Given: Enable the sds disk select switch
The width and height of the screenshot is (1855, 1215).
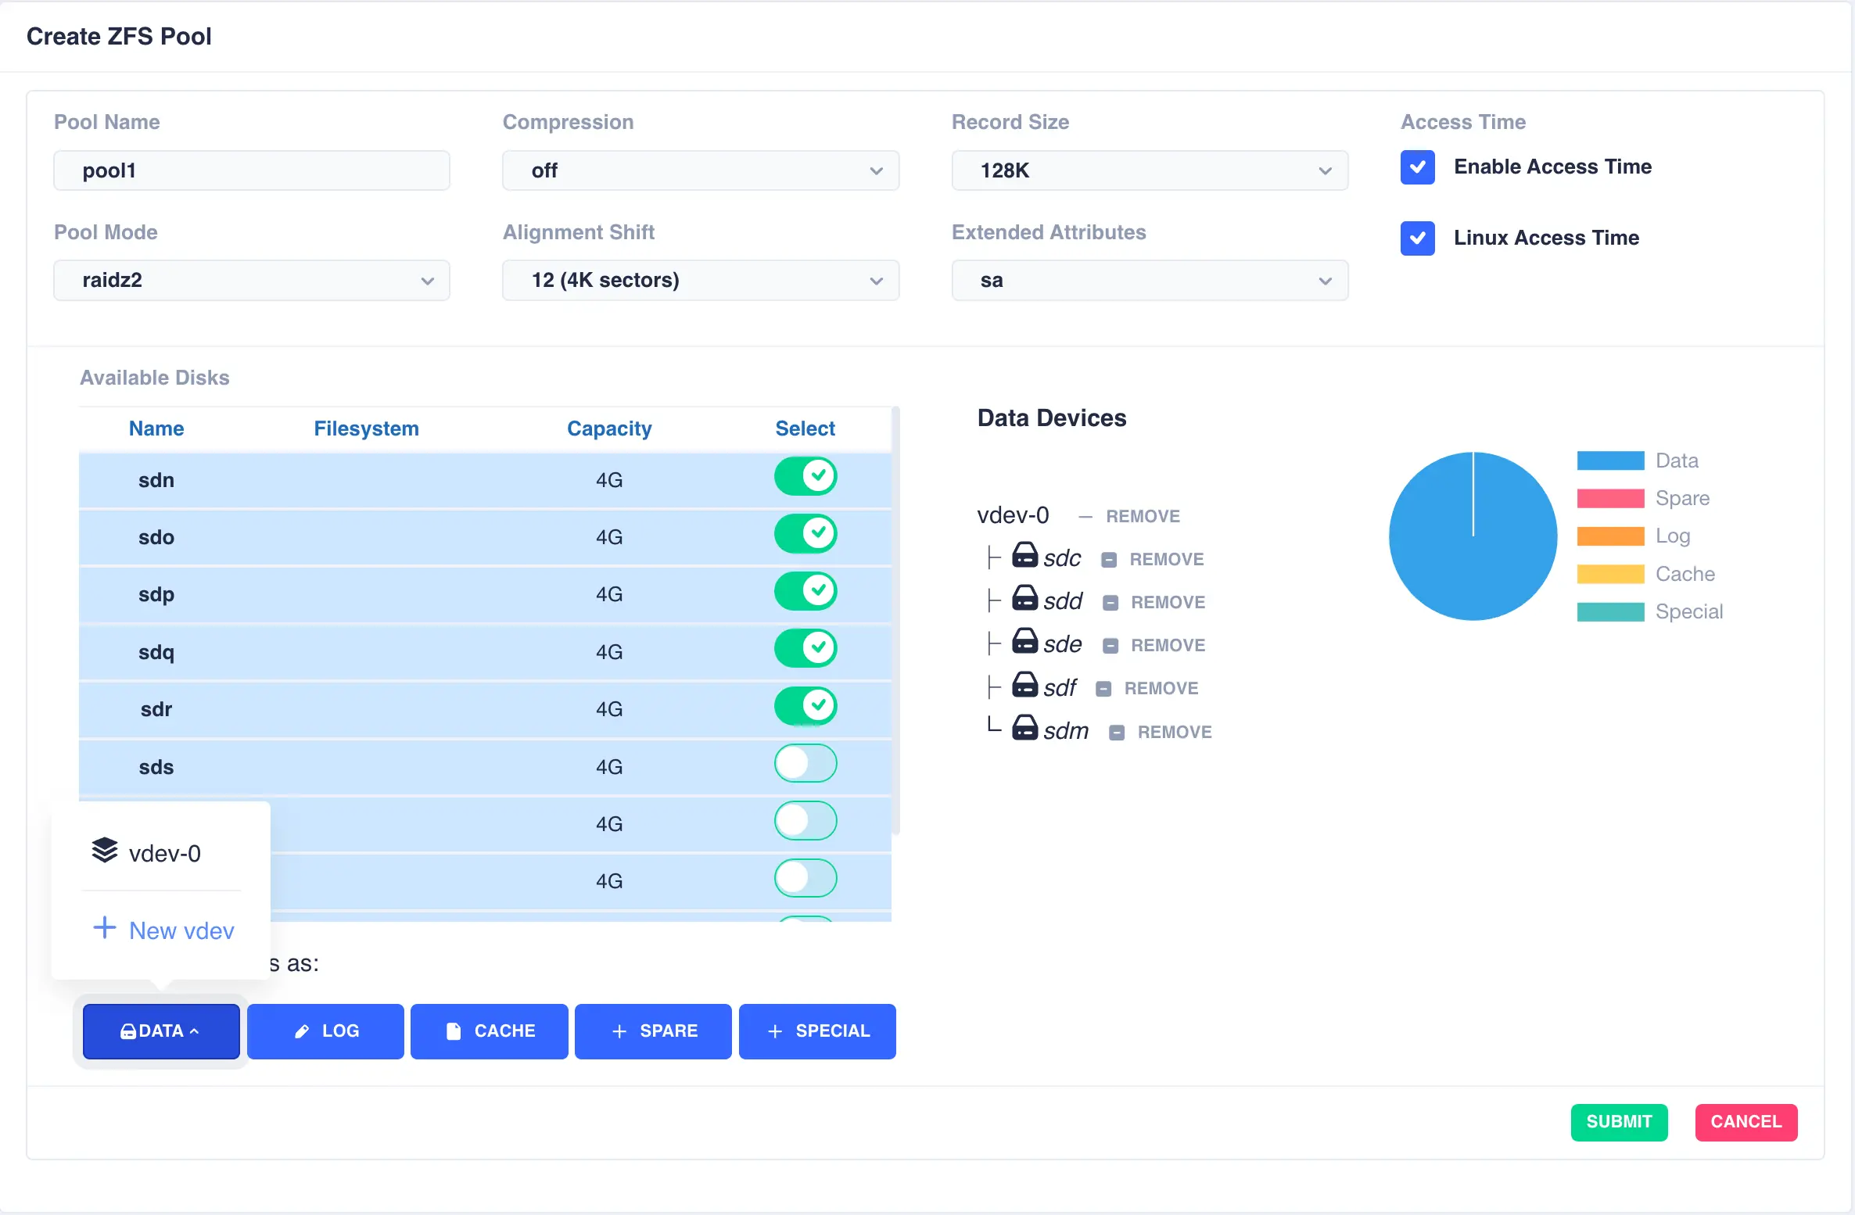Looking at the screenshot, I should click(x=806, y=764).
